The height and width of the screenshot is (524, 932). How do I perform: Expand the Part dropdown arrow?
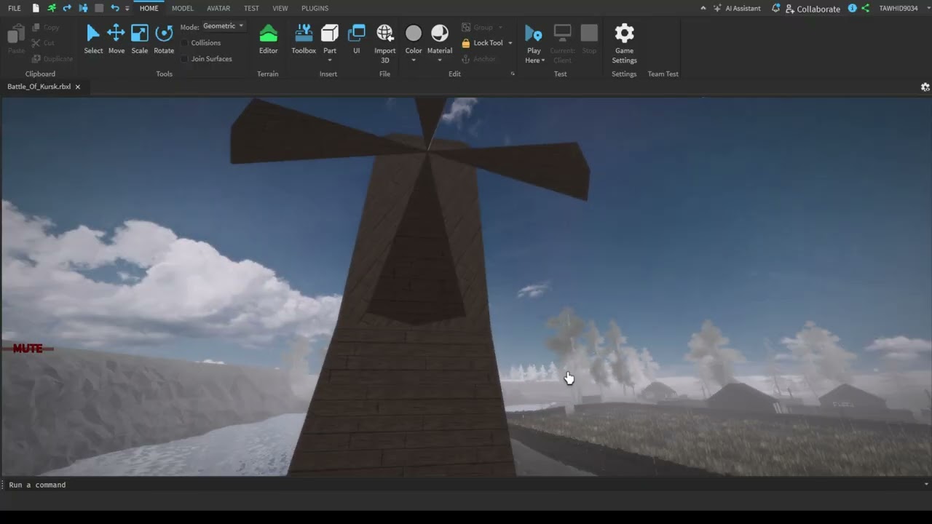[x=330, y=60]
